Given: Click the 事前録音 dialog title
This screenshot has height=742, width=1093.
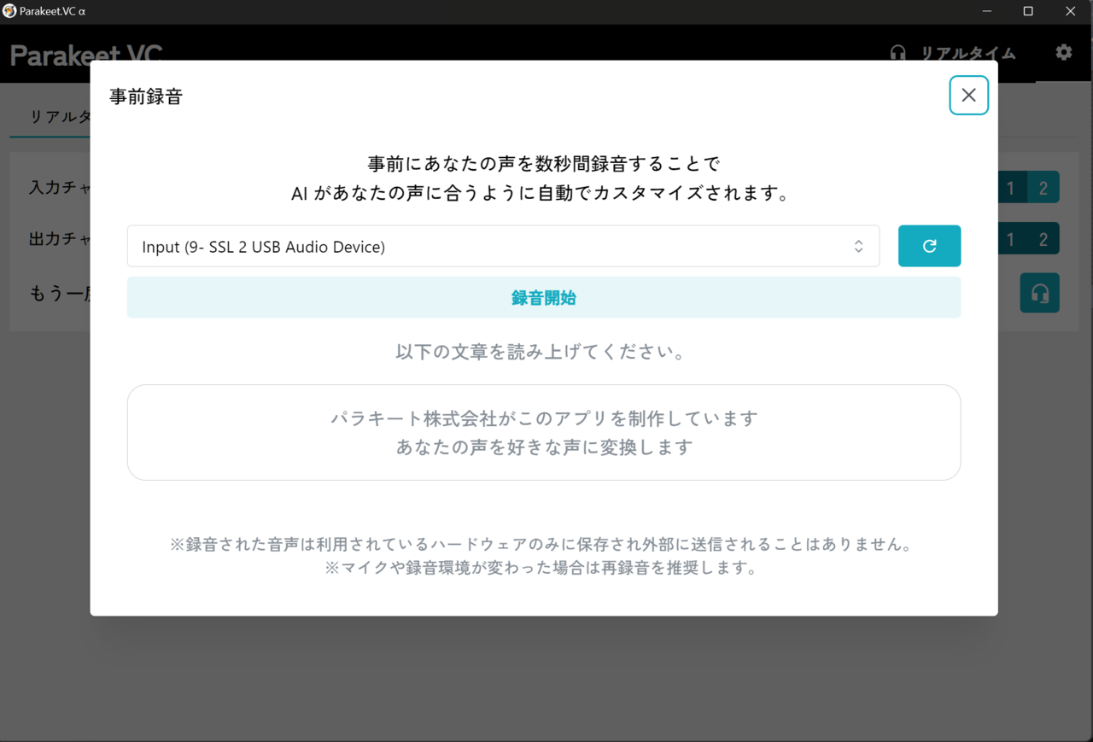Looking at the screenshot, I should pos(146,96).
